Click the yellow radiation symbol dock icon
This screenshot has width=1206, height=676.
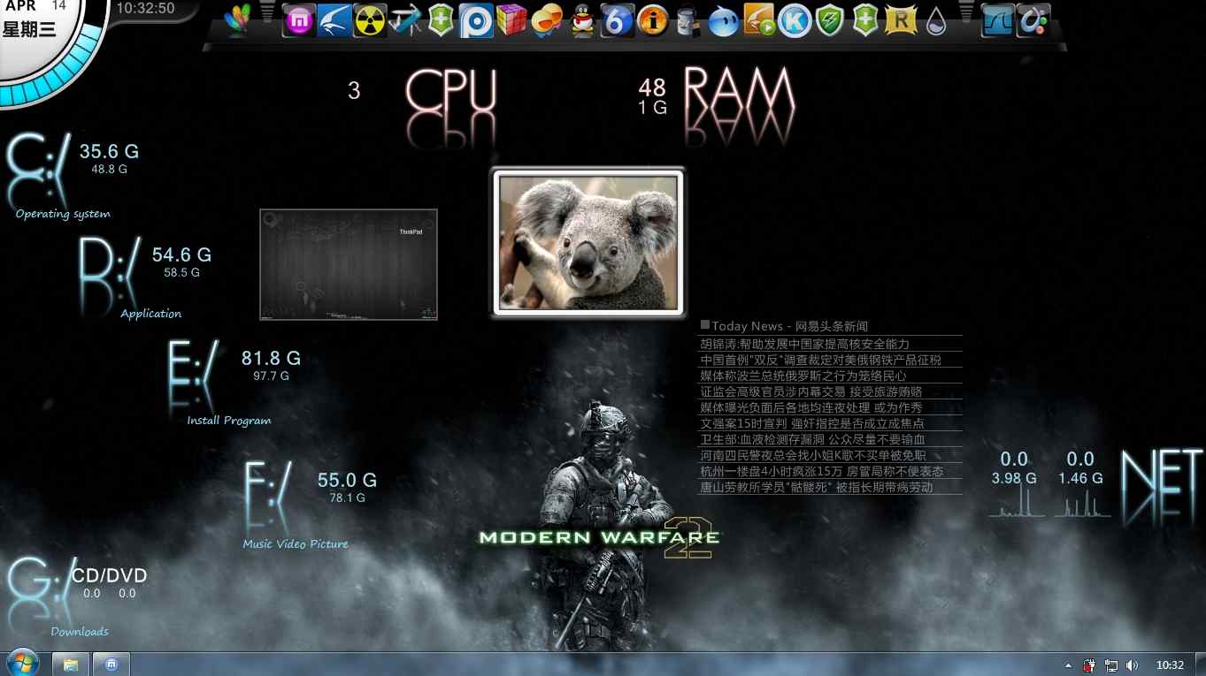pyautogui.click(x=370, y=20)
